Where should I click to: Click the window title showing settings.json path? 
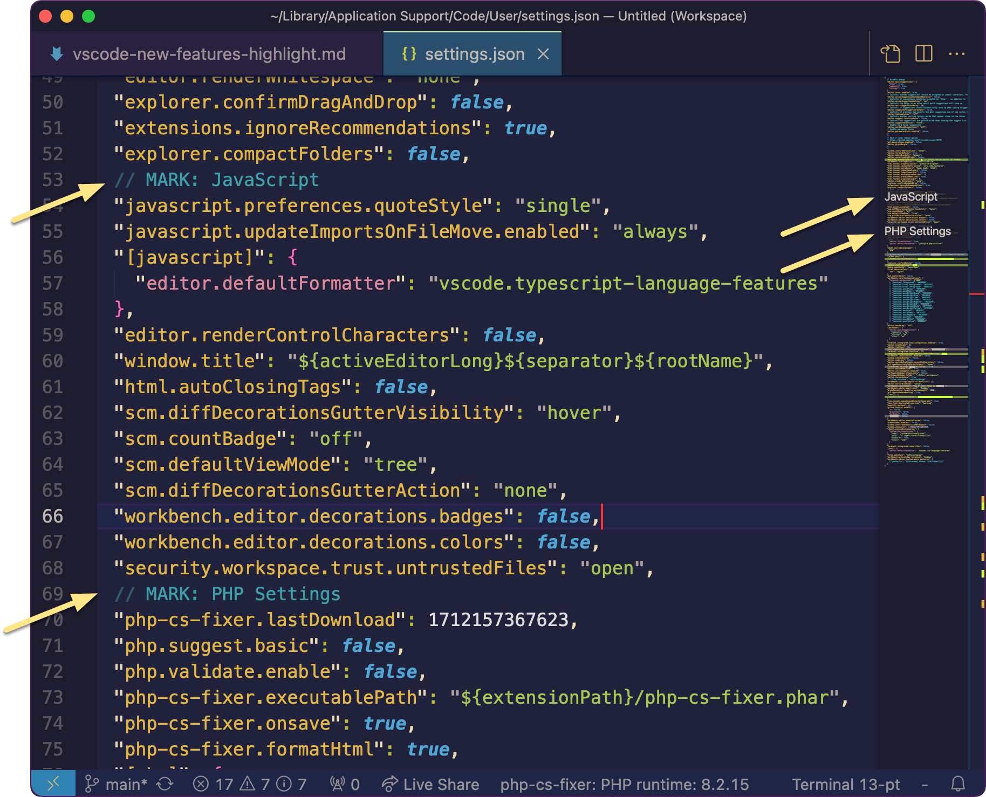[508, 16]
